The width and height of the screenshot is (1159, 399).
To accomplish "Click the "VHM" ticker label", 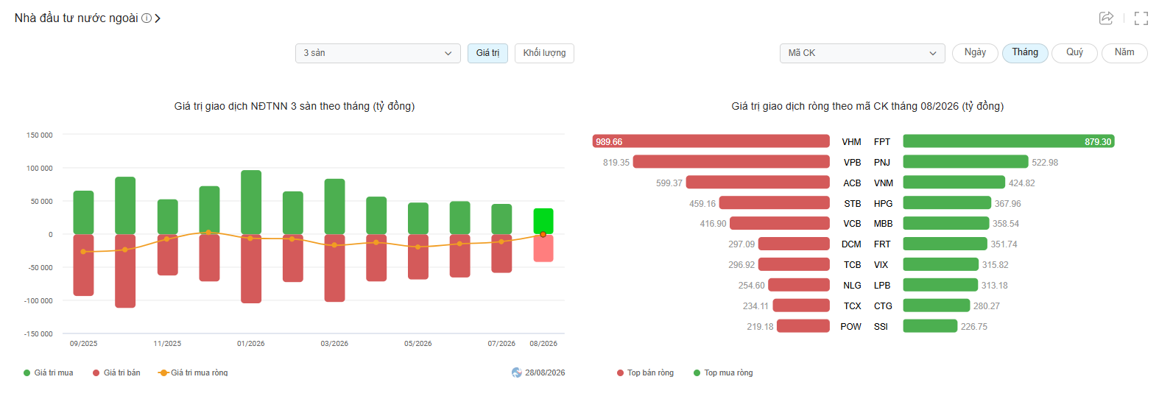I will click(x=851, y=142).
